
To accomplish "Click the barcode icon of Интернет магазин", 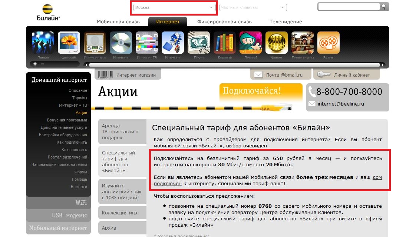I will coord(105,75).
